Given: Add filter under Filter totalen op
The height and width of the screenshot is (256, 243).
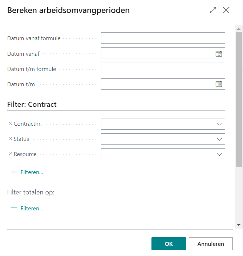Looking at the screenshot, I should pos(27,209).
